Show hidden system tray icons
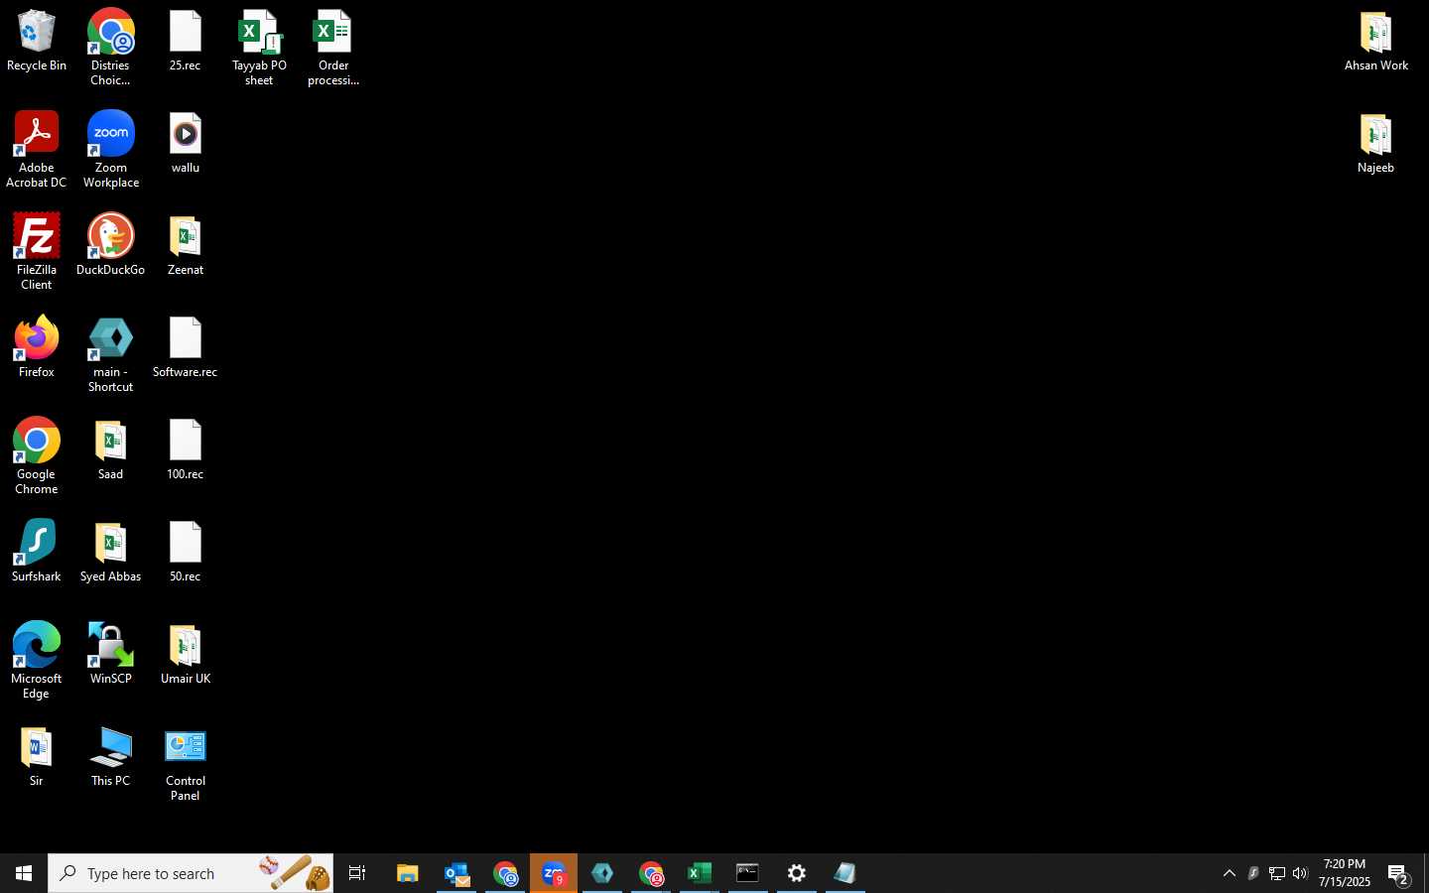The height and width of the screenshot is (893, 1429). (x=1230, y=873)
